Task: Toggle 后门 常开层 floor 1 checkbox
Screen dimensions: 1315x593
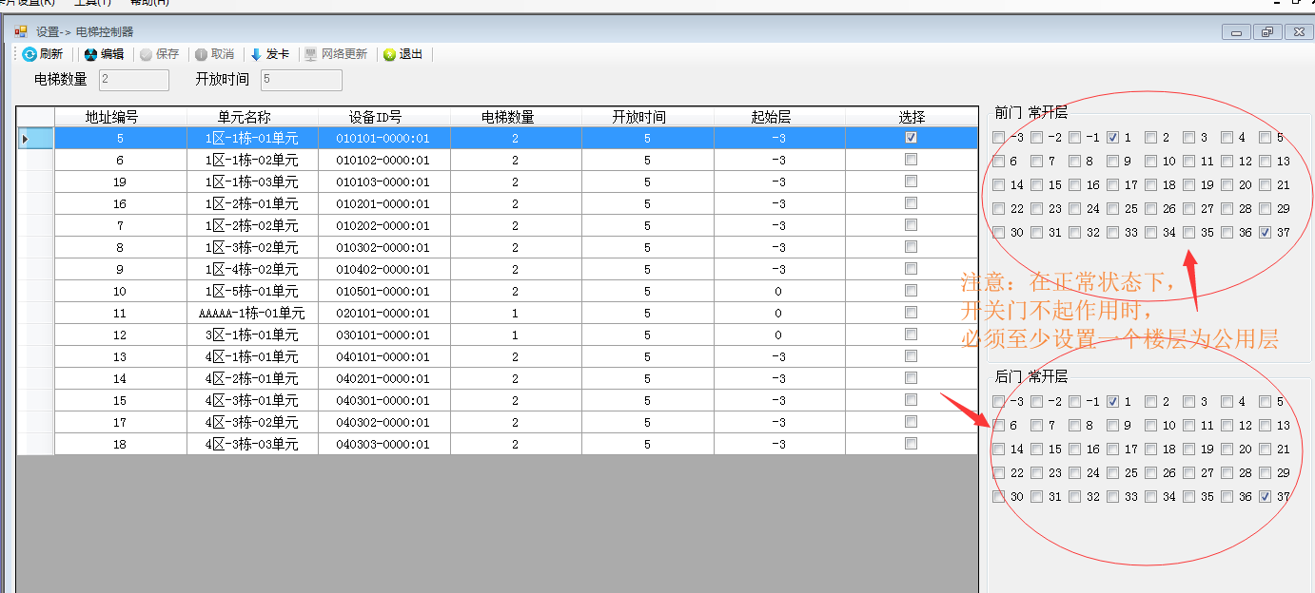Action: click(x=1112, y=402)
